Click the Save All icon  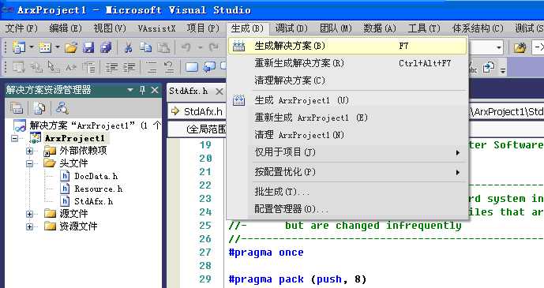click(106, 47)
